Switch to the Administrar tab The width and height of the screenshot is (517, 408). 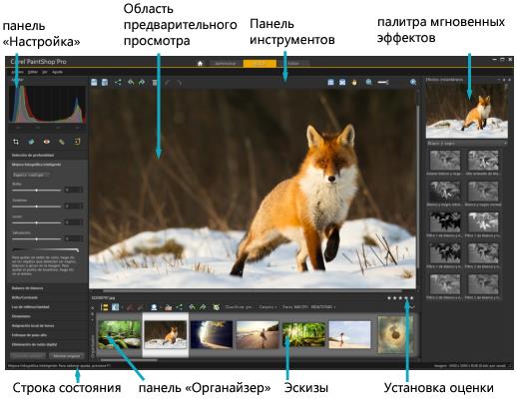[226, 63]
